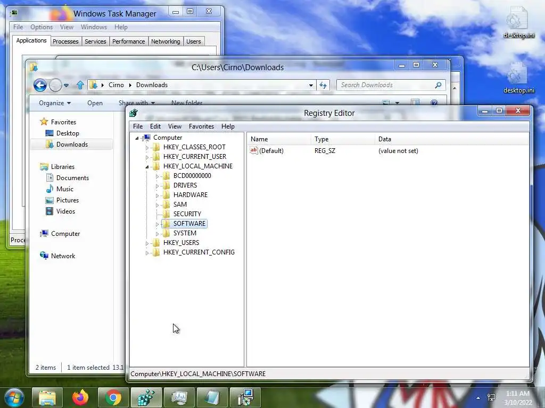
Task: Click the network status tray icon
Action: [491, 397]
